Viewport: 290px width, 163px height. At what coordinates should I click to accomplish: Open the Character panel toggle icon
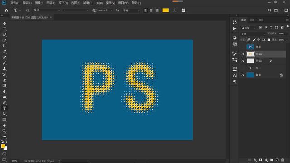tap(183, 10)
